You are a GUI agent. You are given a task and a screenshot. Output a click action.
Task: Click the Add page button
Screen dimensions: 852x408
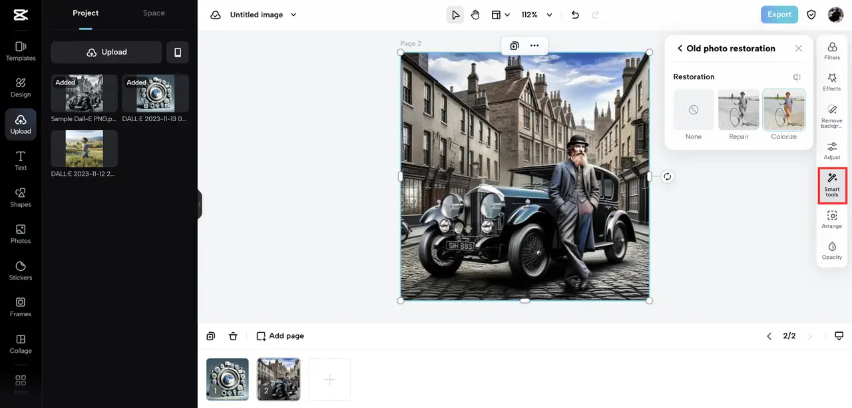click(280, 336)
